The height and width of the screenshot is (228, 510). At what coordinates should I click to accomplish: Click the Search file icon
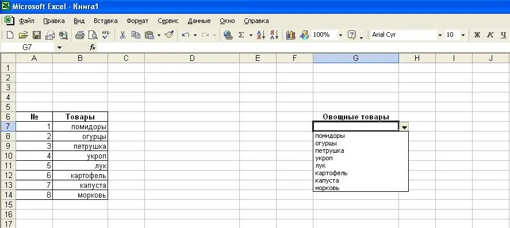(x=63, y=35)
